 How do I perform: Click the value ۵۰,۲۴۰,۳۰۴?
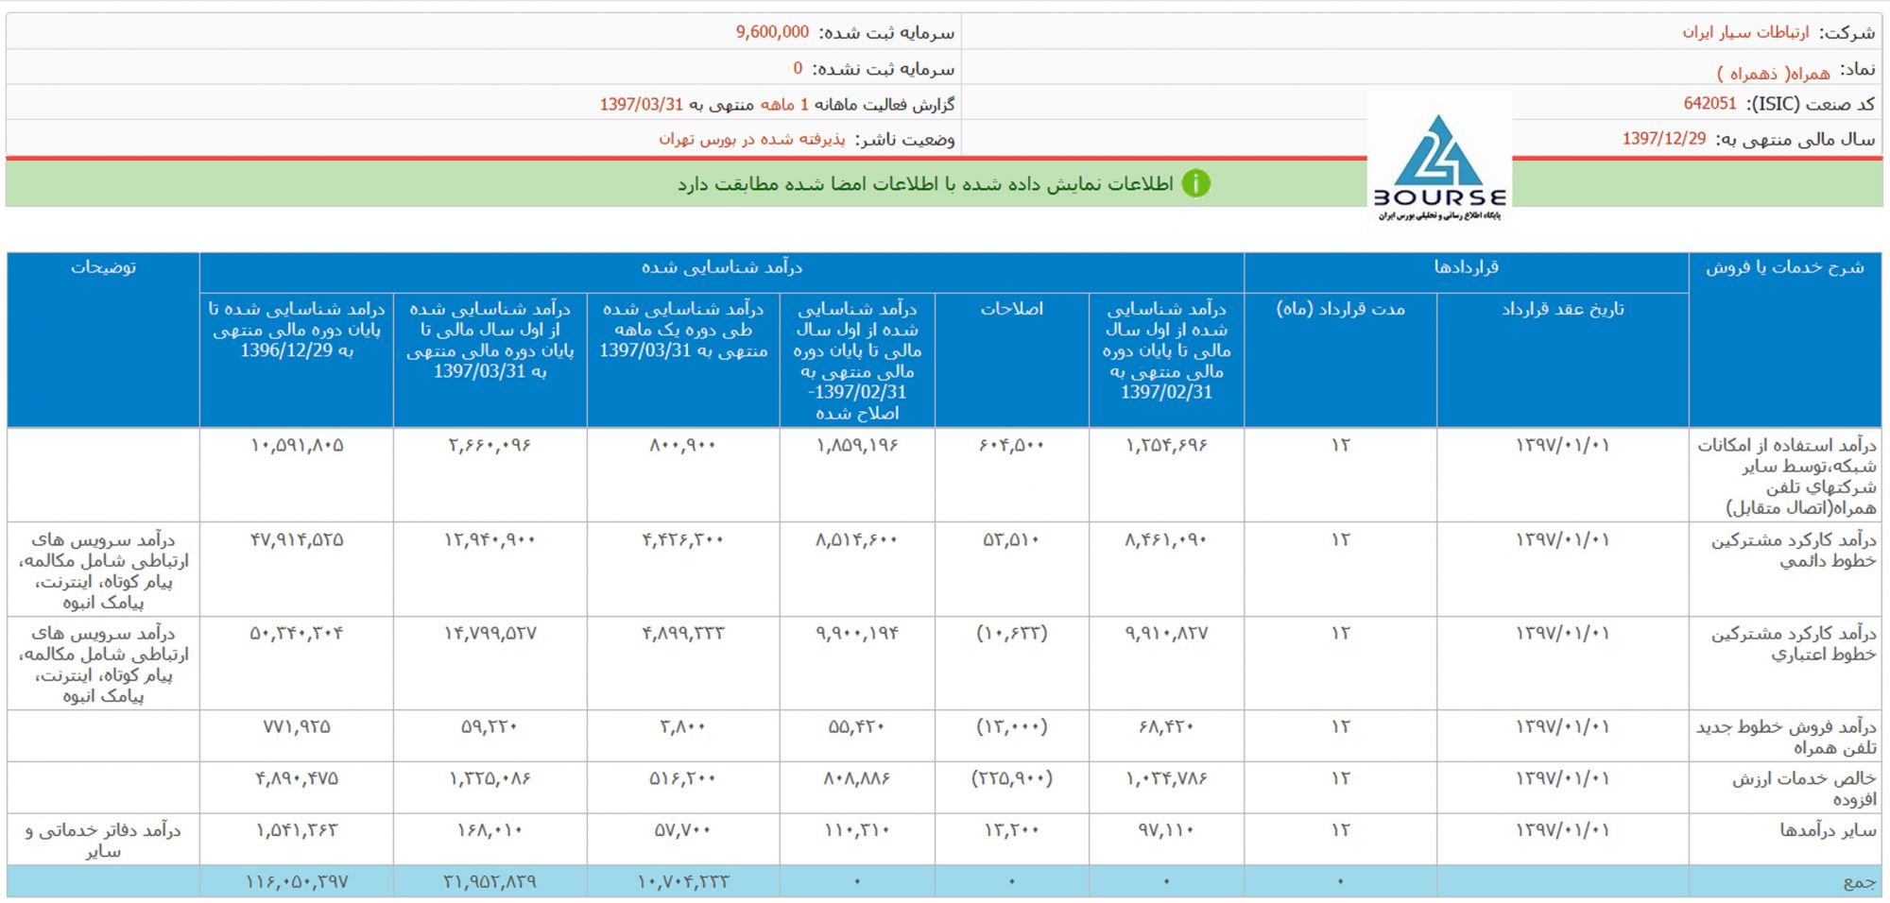(x=297, y=633)
